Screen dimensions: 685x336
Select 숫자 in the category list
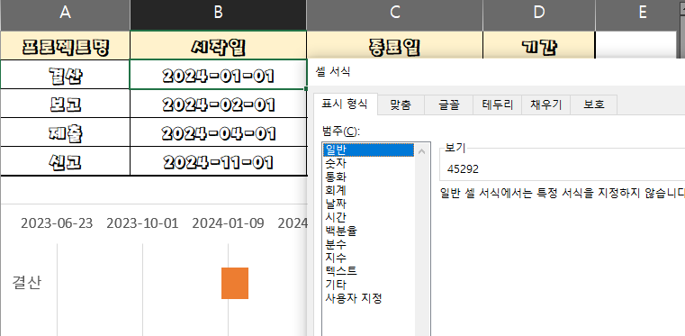(368, 163)
